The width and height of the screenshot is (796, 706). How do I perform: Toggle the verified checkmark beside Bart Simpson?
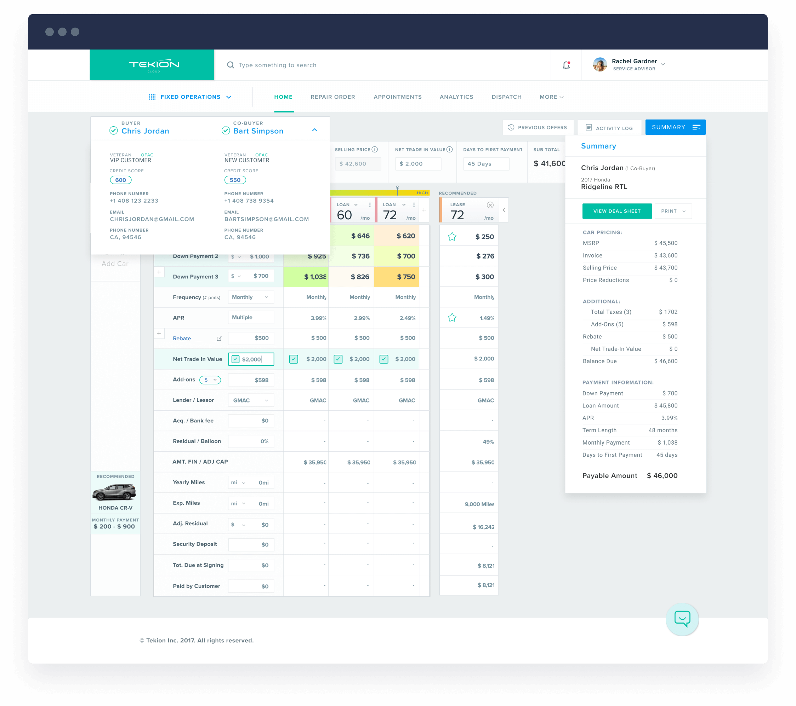pos(226,131)
